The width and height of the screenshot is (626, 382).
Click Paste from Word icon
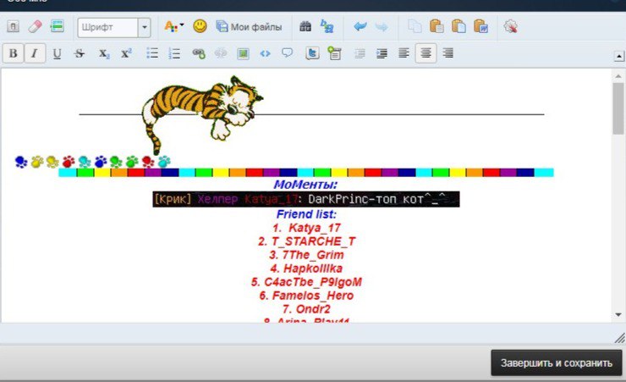pyautogui.click(x=480, y=26)
